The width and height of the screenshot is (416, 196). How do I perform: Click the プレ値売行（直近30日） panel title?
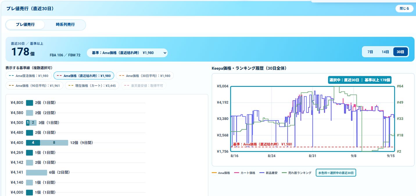[30, 8]
